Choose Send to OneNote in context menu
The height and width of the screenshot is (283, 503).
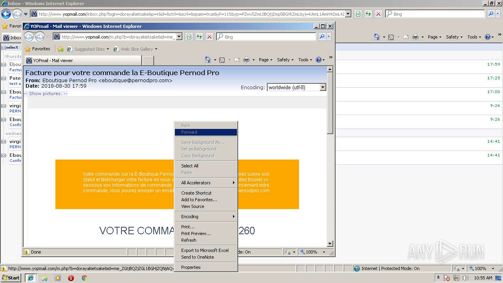click(x=206, y=257)
